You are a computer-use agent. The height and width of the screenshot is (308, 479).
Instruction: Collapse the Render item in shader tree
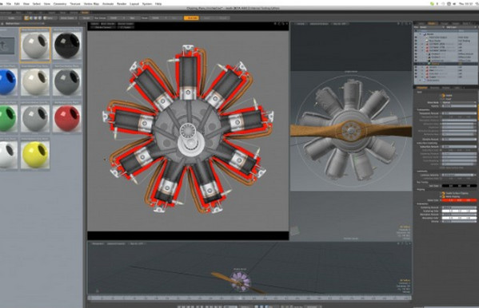click(420, 34)
